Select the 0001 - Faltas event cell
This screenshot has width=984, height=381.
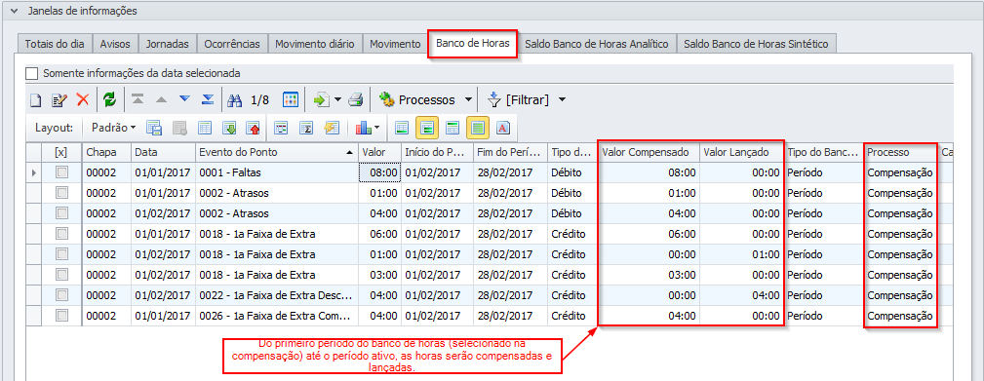[276, 172]
